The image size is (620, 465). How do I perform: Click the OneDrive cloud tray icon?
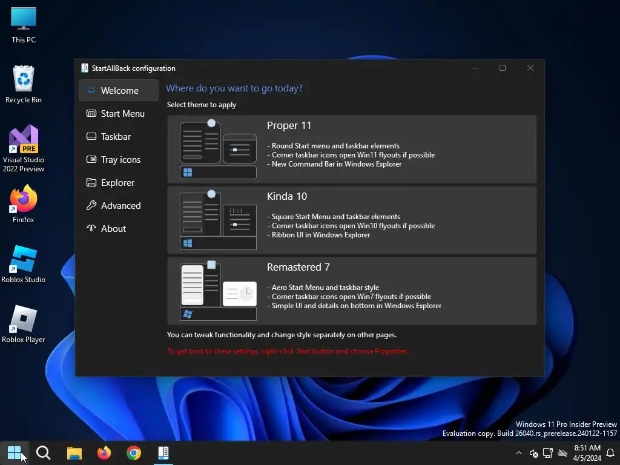click(x=562, y=453)
